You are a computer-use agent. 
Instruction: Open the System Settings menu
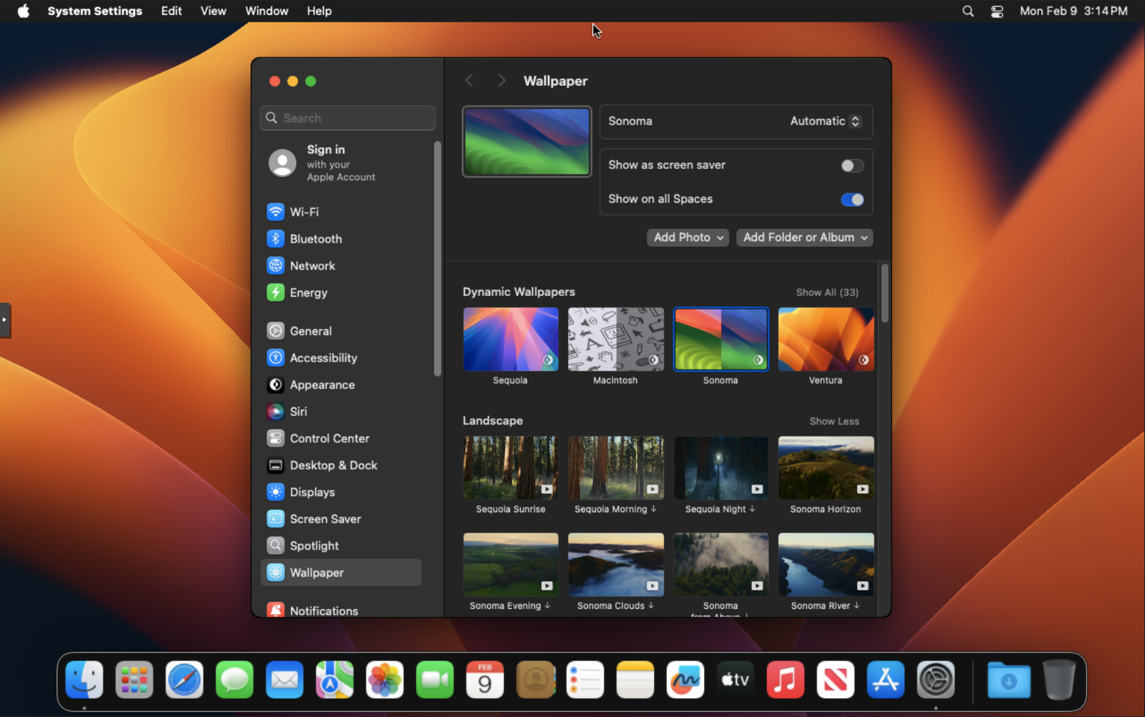pos(95,11)
